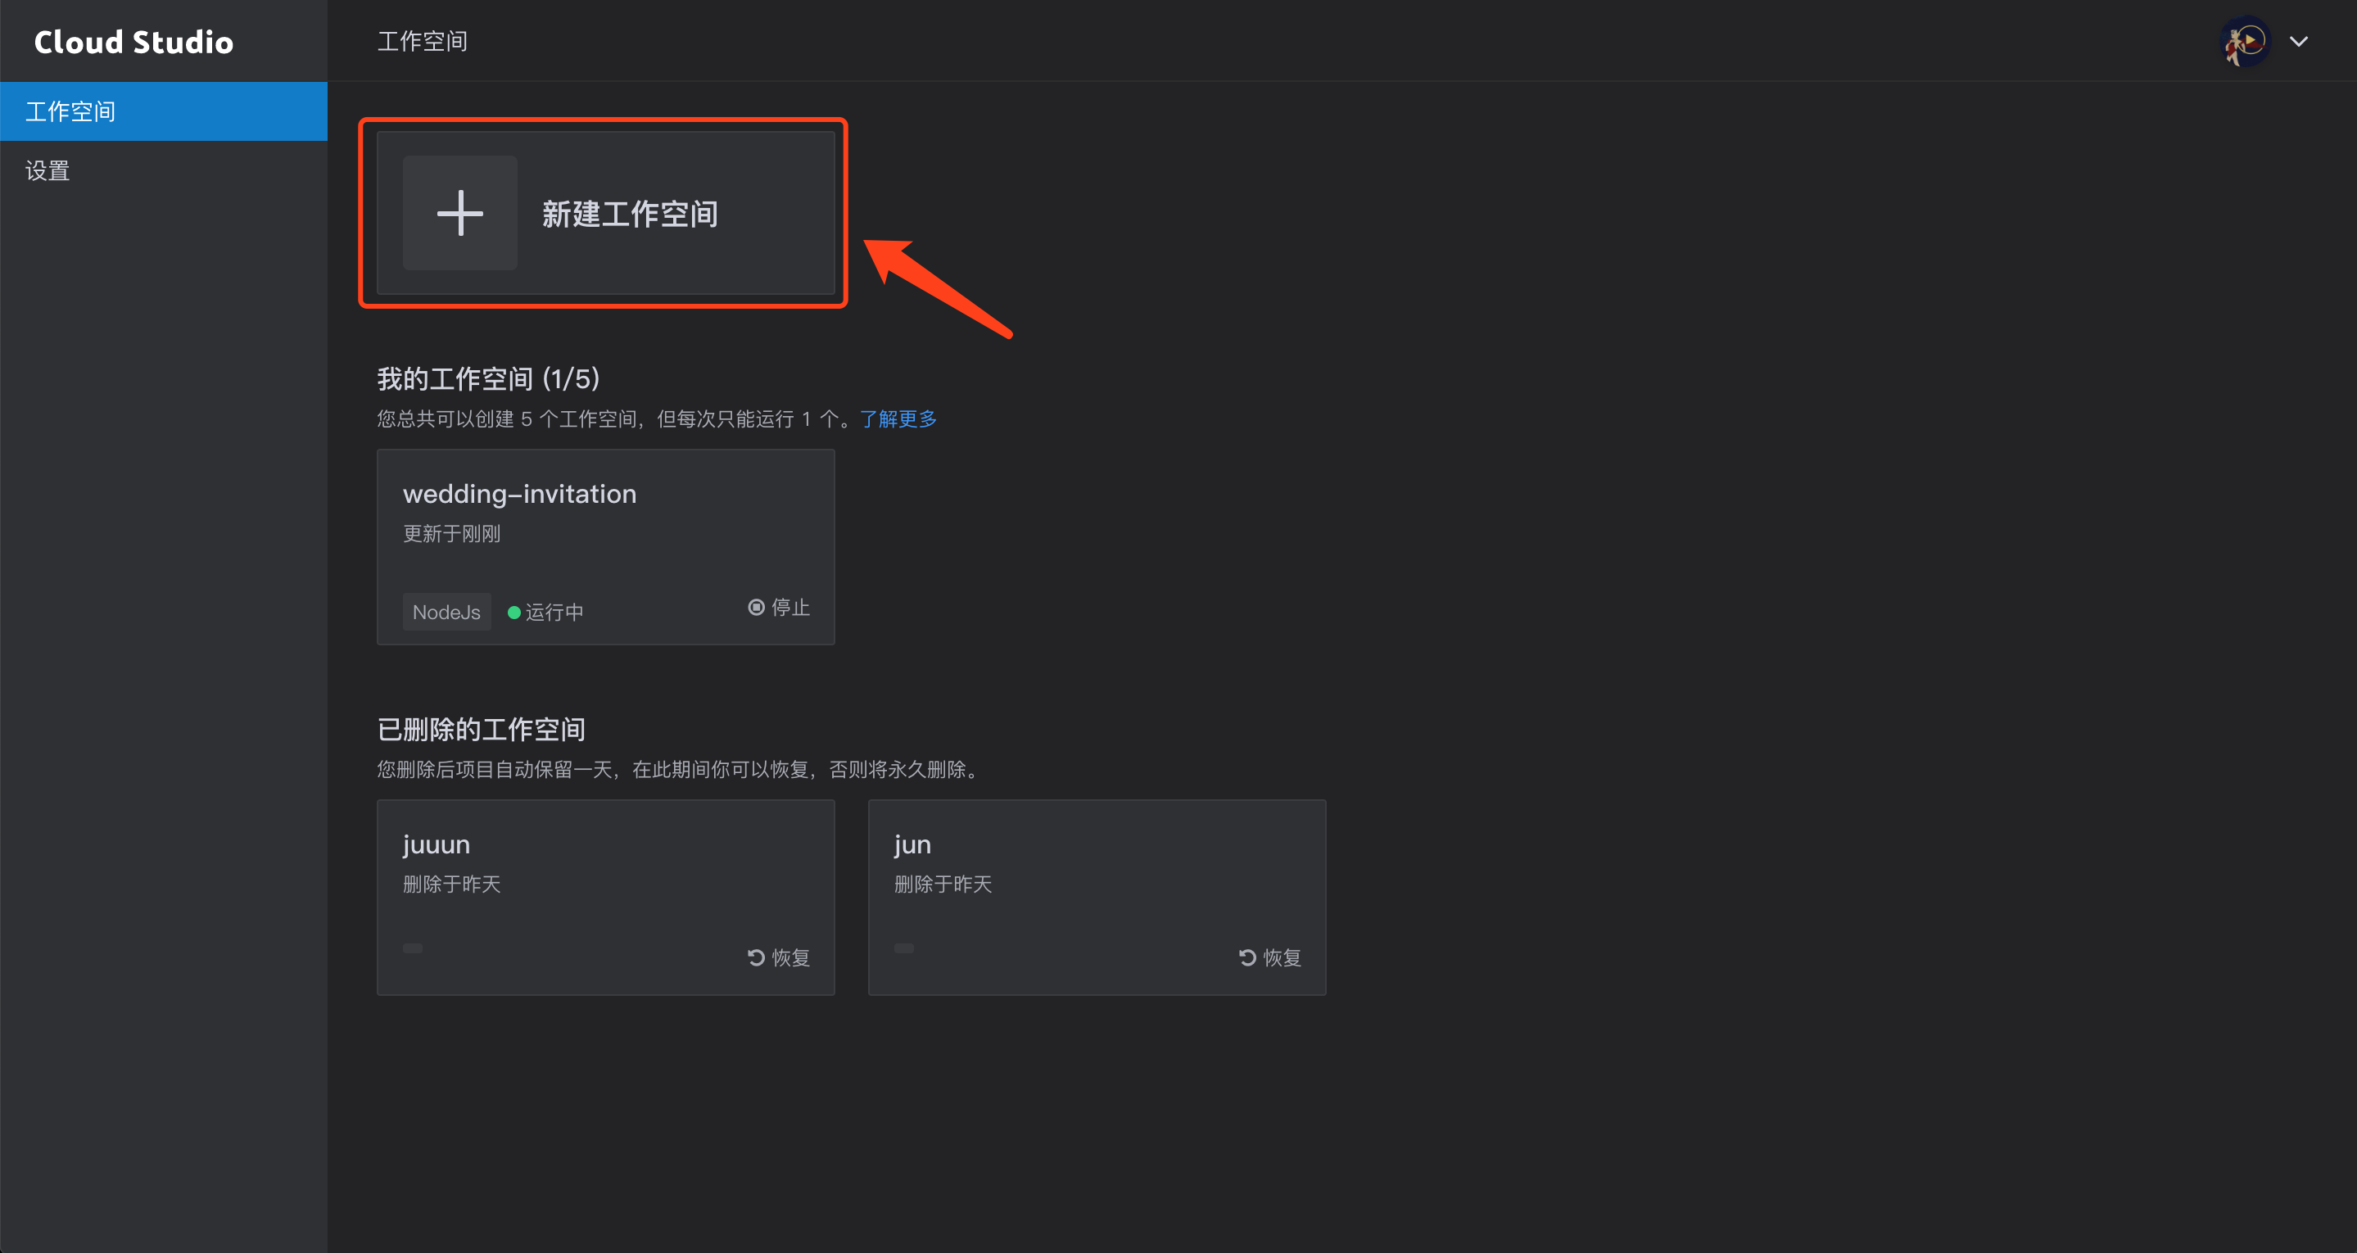The width and height of the screenshot is (2357, 1253).
Task: Select 设置 in the sidebar
Action: [x=47, y=170]
